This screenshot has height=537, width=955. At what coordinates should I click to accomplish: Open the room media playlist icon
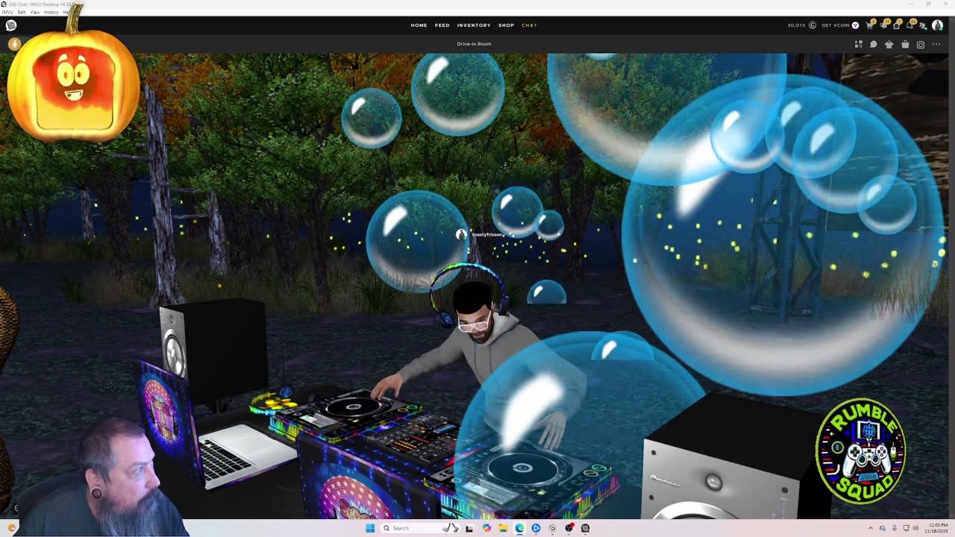pos(859,44)
